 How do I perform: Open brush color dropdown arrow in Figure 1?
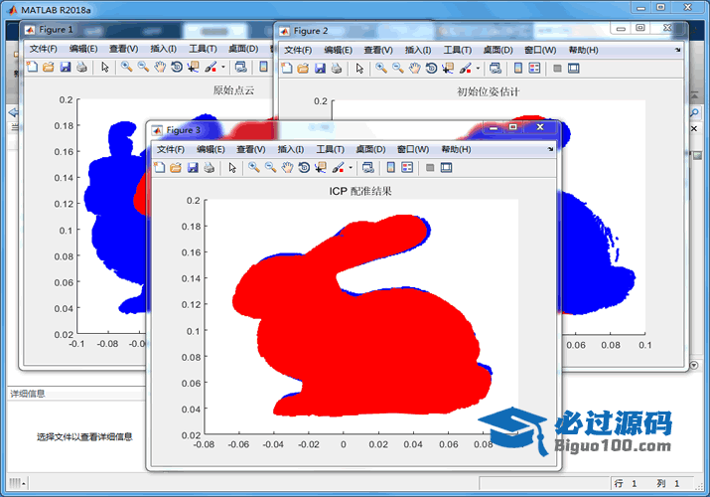tap(223, 67)
